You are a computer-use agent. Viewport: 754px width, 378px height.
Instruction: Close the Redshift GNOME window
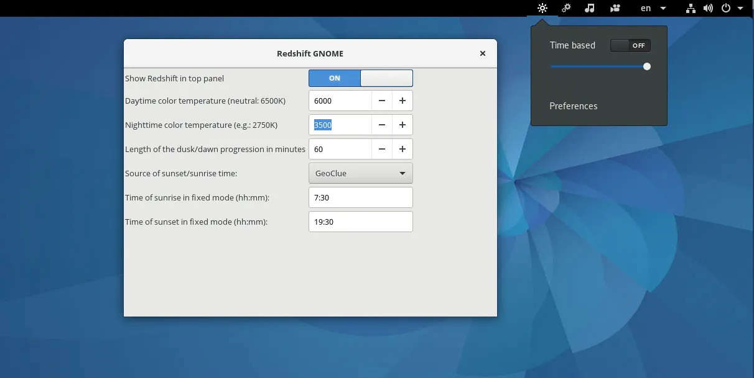point(482,53)
